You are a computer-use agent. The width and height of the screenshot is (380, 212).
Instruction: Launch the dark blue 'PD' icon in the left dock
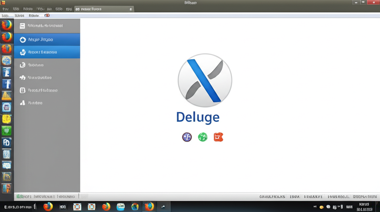(x=7, y=142)
